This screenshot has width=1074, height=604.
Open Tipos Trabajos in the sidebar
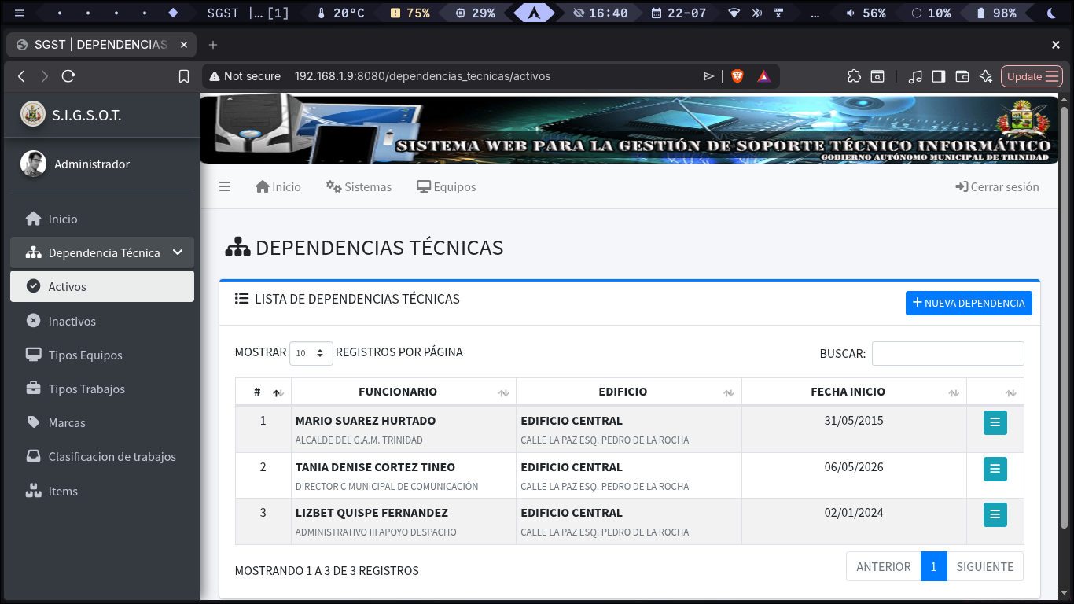coord(102,389)
